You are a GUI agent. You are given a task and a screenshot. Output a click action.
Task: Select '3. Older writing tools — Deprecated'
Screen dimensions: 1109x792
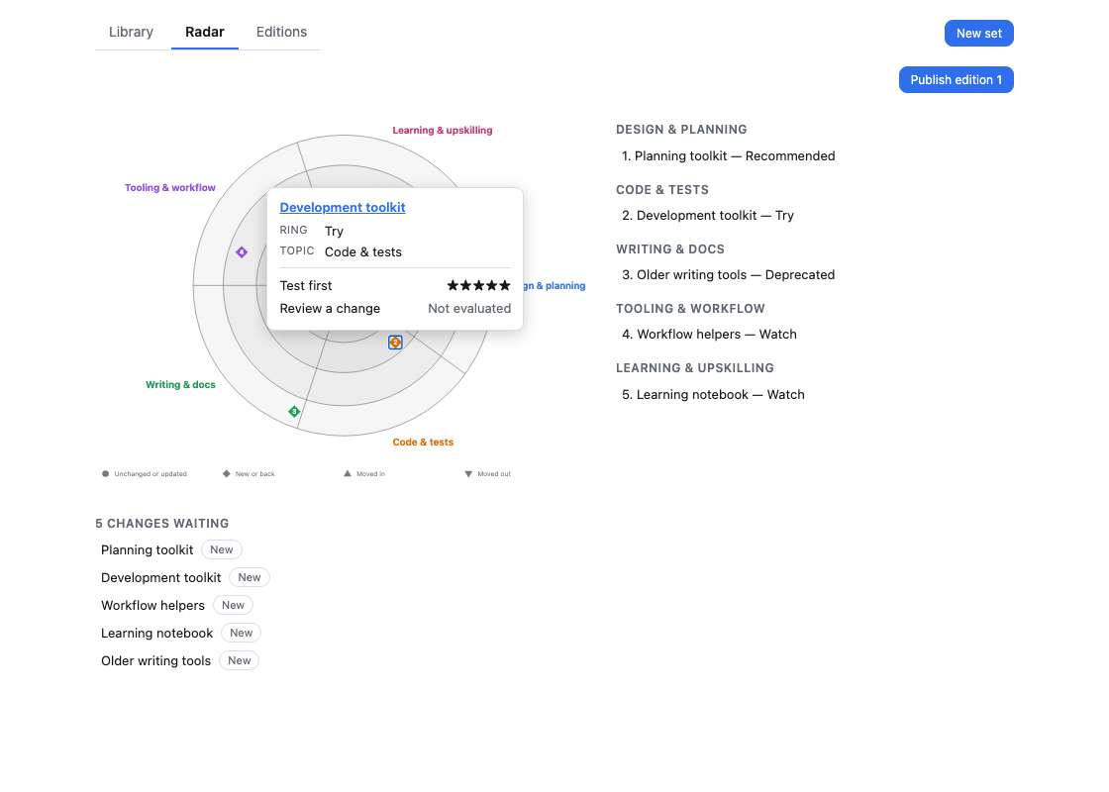coord(729,275)
